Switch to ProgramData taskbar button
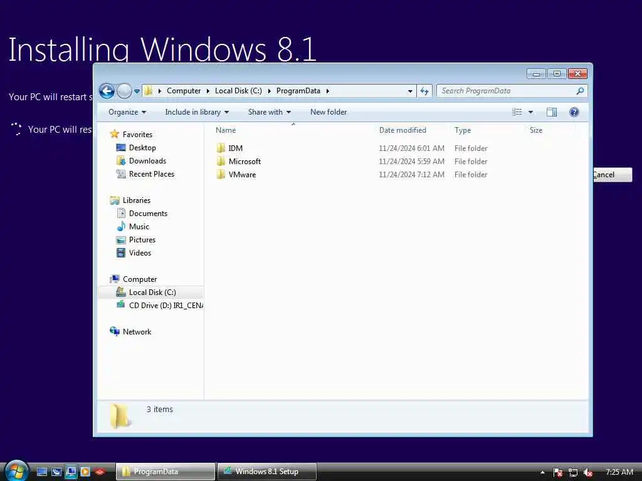Viewport: 642px width, 481px height. pyautogui.click(x=166, y=472)
